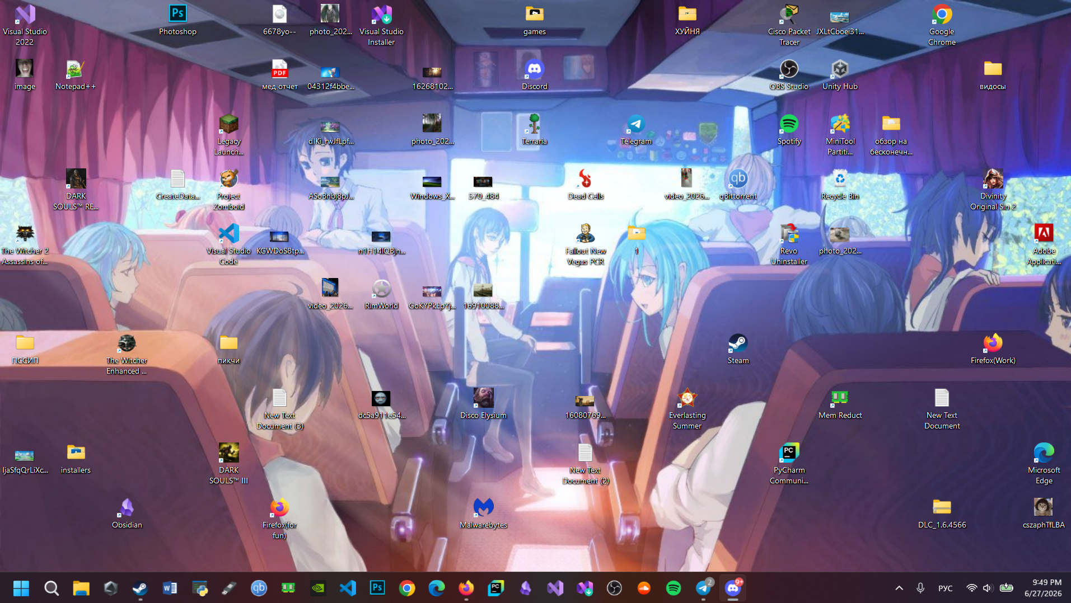The width and height of the screenshot is (1071, 603).
Task: Click the taskbar Search icon
Action: pyautogui.click(x=51, y=588)
